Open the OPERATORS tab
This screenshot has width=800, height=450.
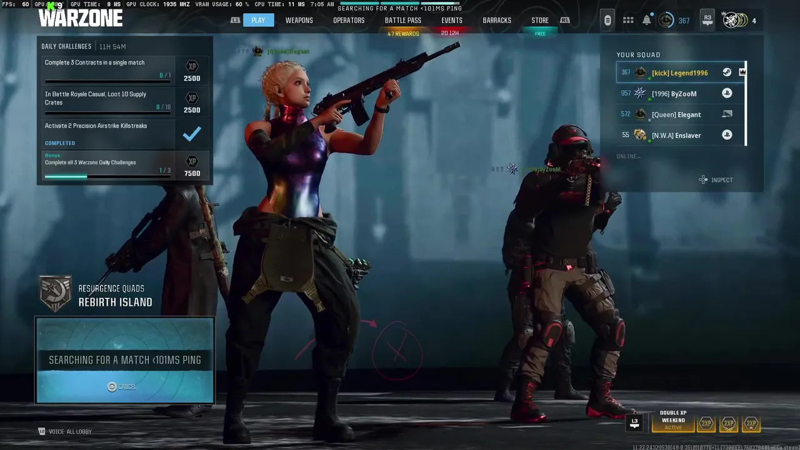pyautogui.click(x=349, y=20)
